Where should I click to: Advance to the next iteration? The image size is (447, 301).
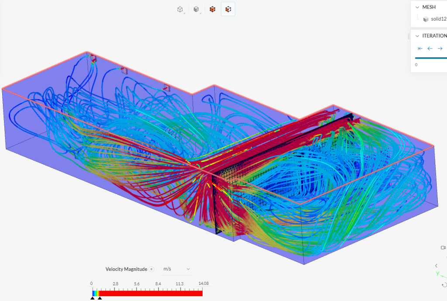click(x=440, y=48)
